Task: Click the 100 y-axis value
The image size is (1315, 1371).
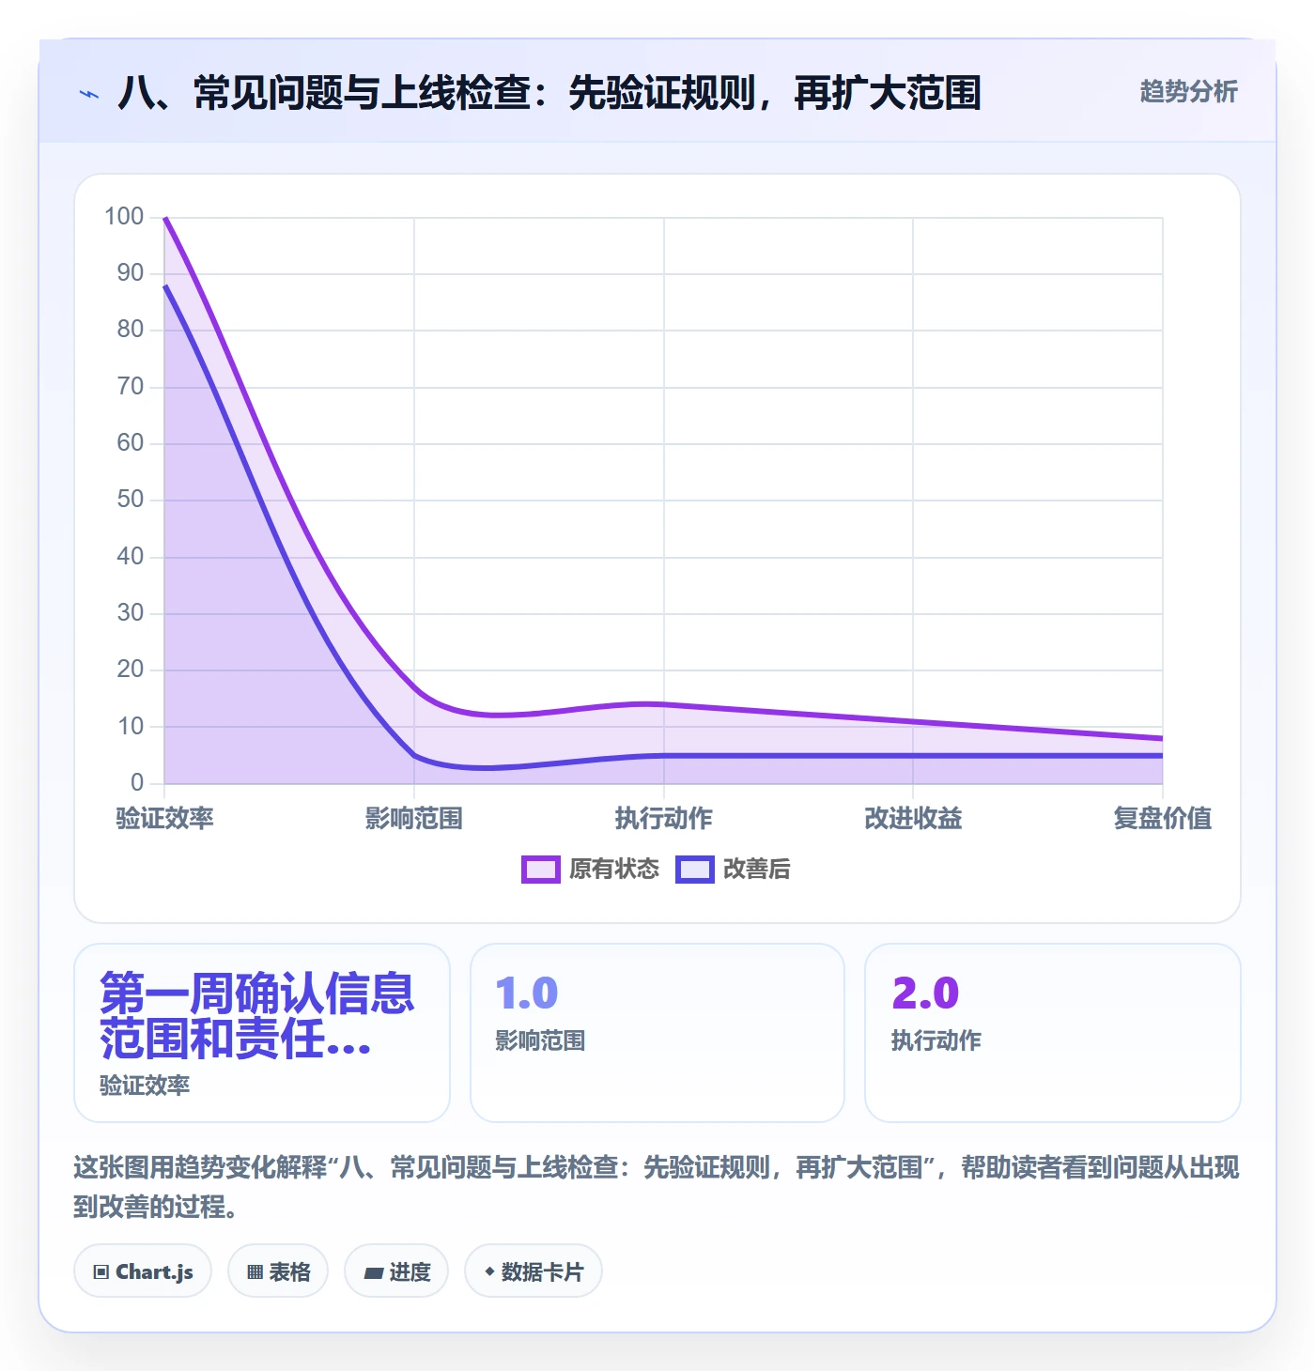Action: [x=124, y=217]
